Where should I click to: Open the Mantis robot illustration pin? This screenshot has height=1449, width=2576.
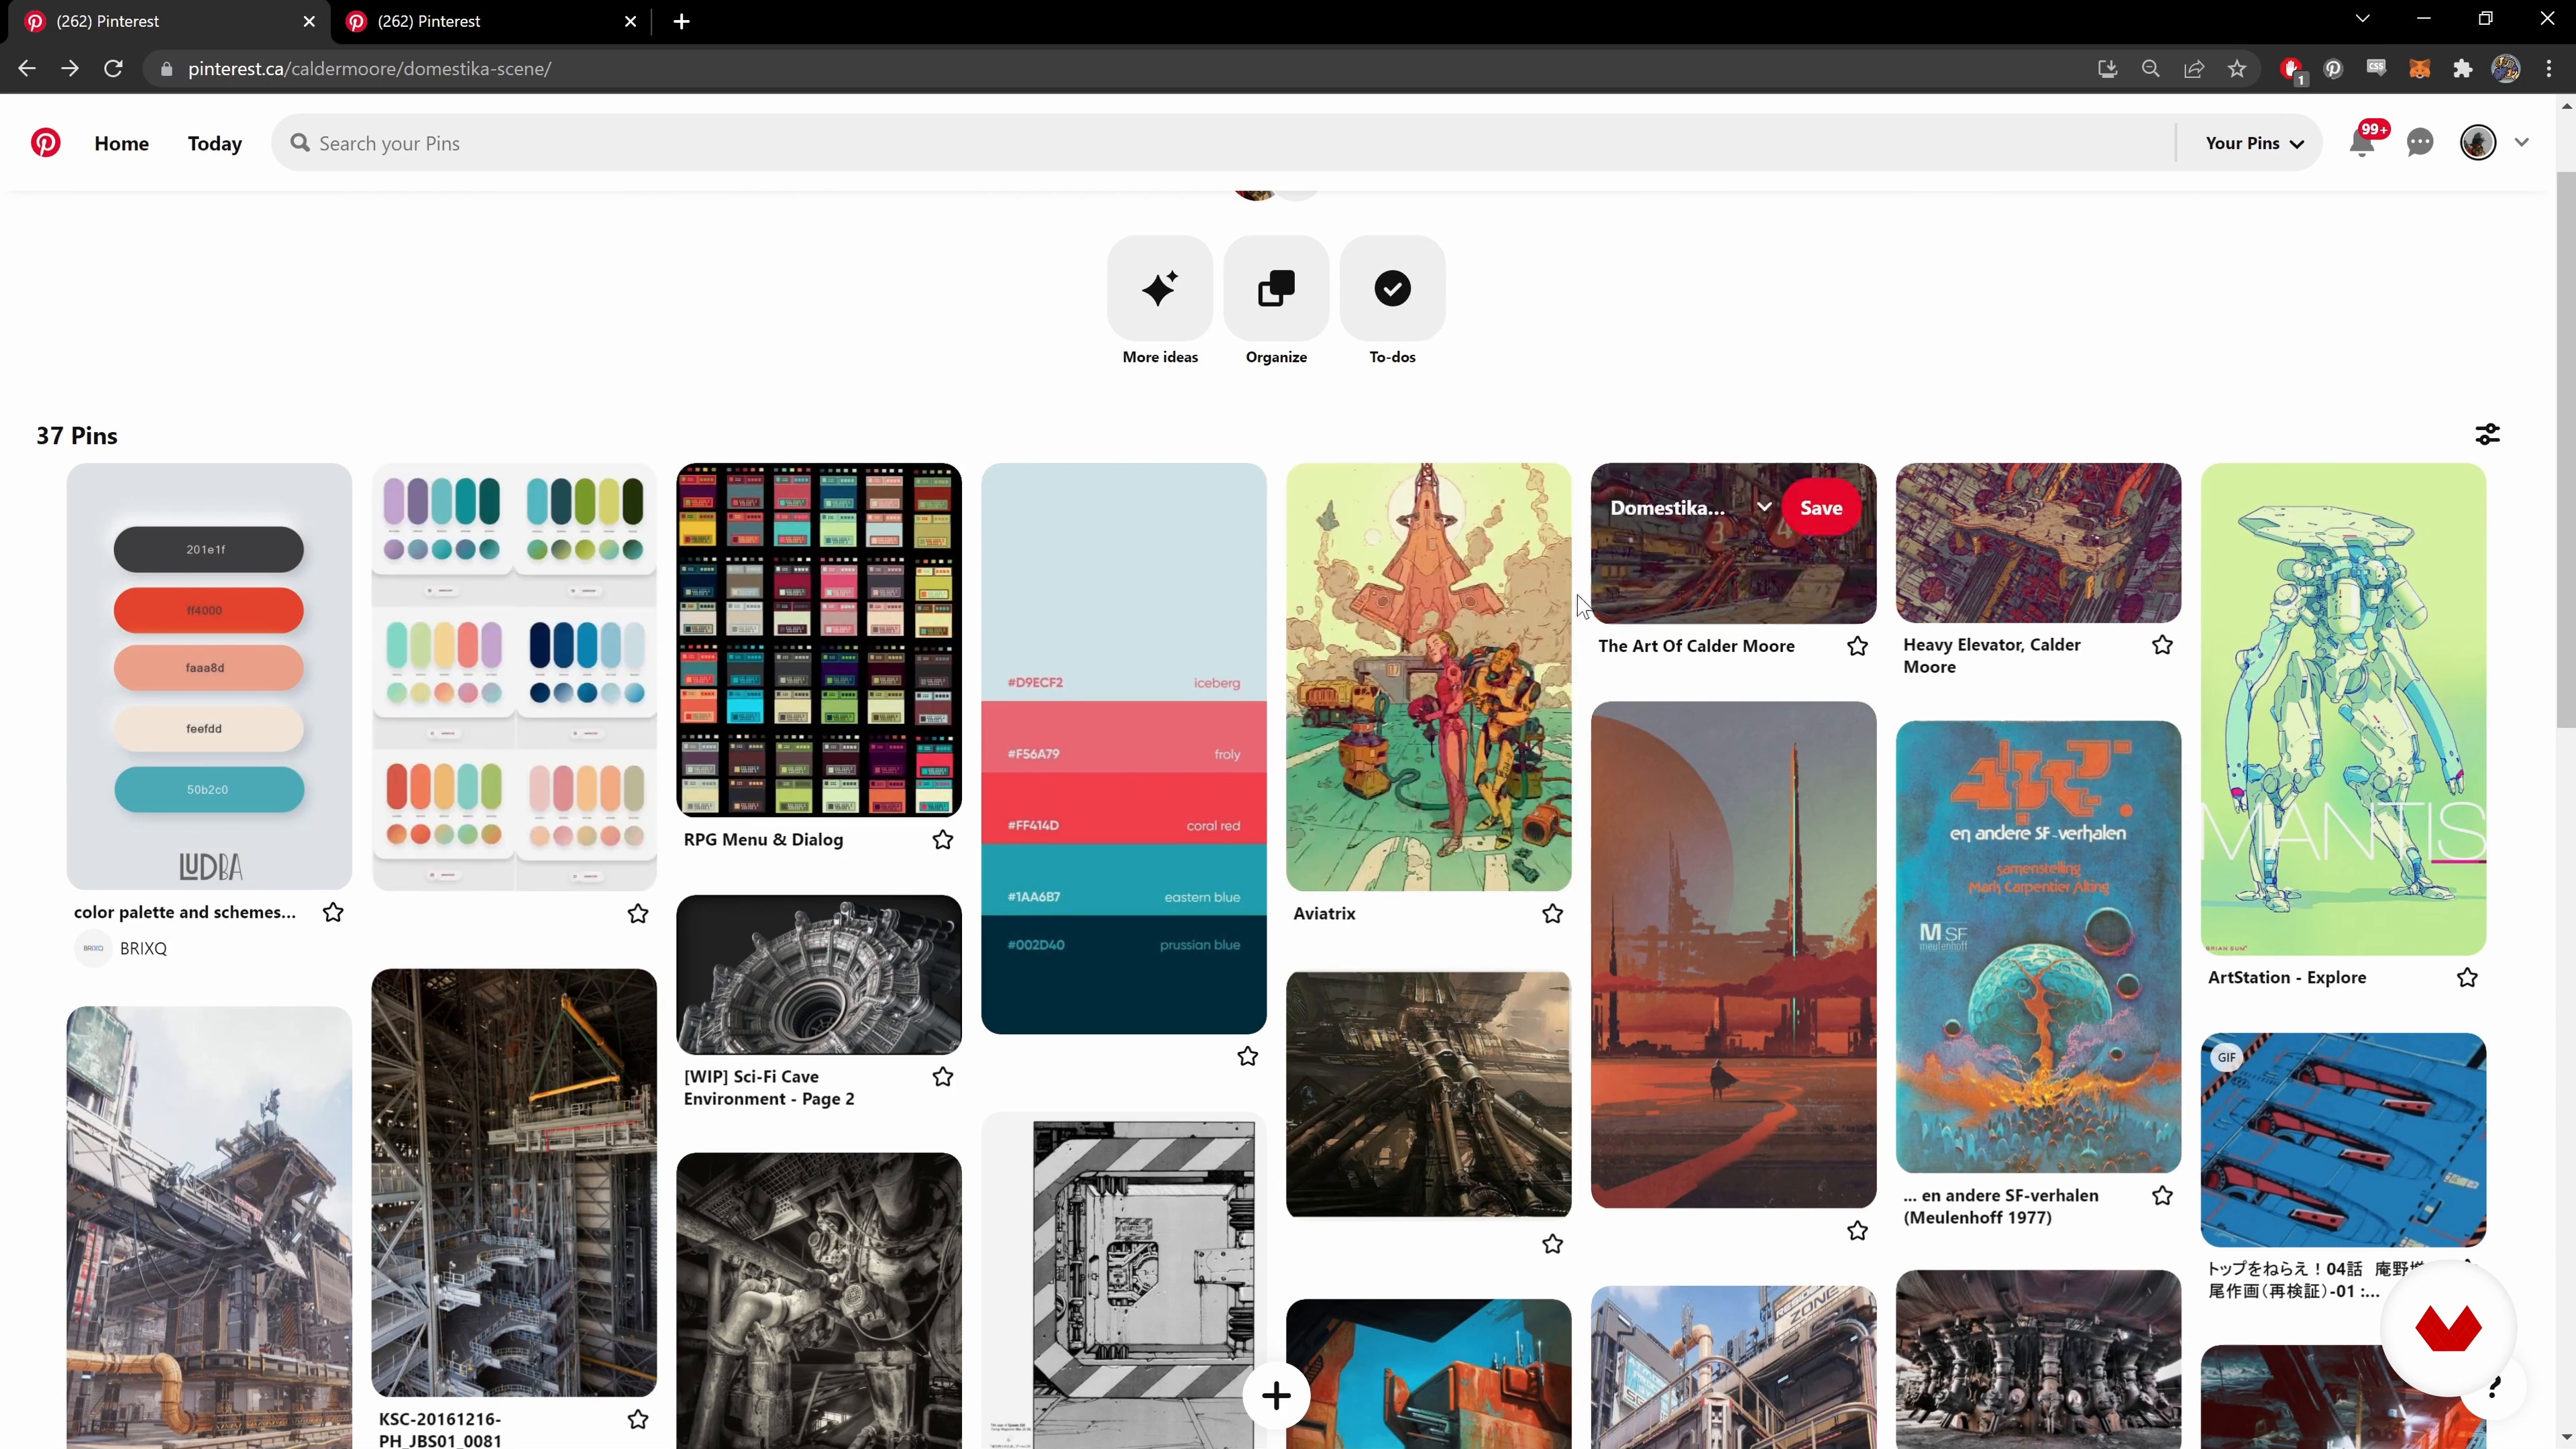(x=2343, y=708)
